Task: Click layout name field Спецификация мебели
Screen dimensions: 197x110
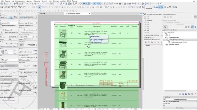Action: click(185, 99)
